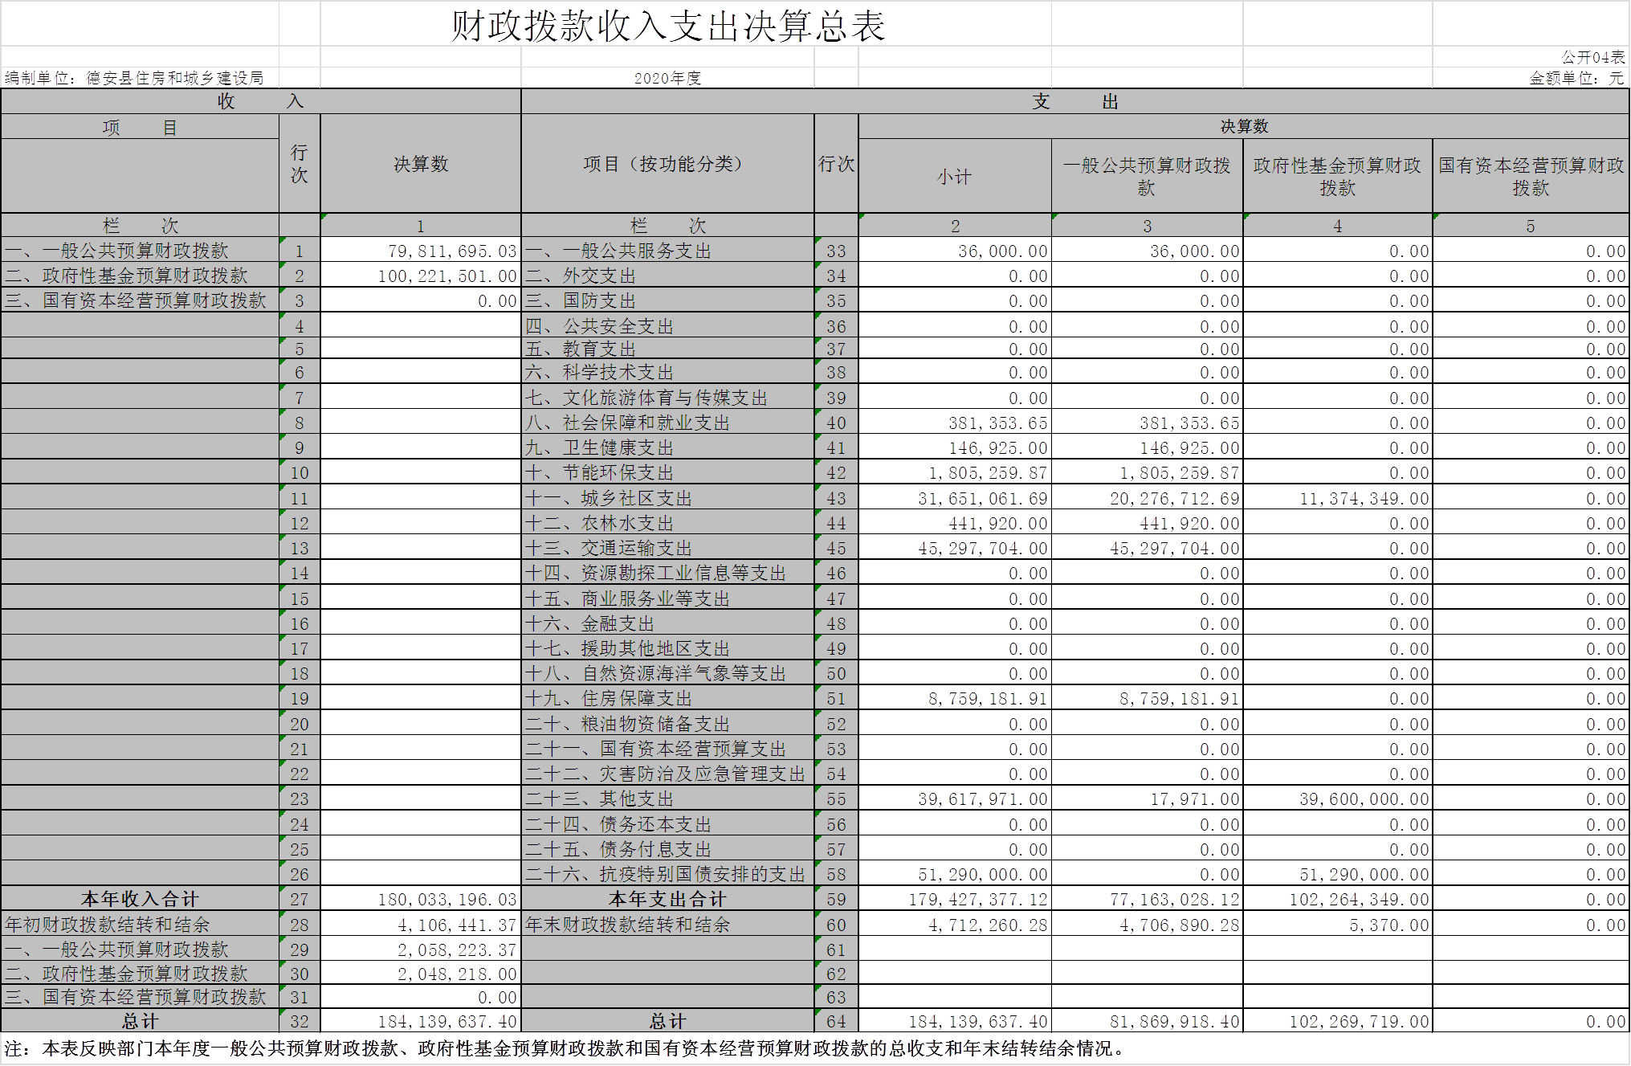Screen dimensions: 1631x1066
Task: Click the 本年收入合计 cell
Action: tap(140, 899)
